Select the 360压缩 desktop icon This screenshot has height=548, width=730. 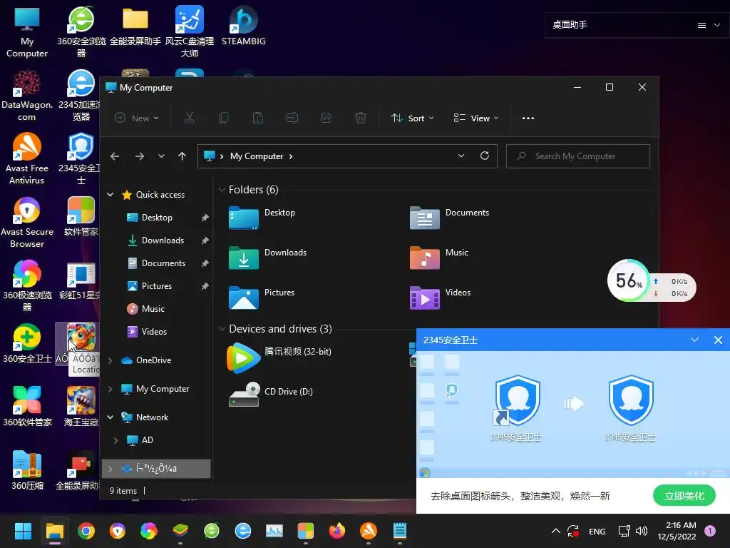(x=27, y=470)
